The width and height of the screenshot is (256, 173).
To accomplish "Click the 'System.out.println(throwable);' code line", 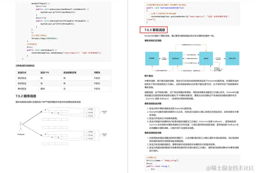I will click(x=58, y=24).
